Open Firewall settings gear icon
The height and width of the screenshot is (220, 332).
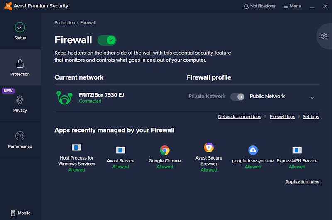(324, 36)
